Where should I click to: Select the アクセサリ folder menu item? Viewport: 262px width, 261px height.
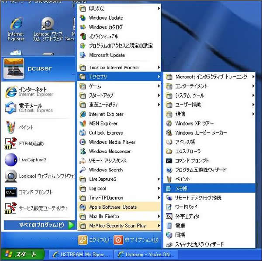[119, 77]
